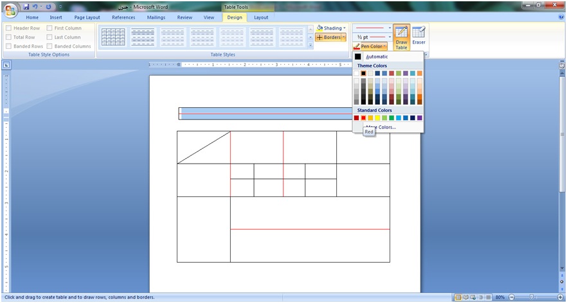Screen dimensions: 567x303
Task: Pick the Yellow standard color swatch
Action: click(377, 117)
